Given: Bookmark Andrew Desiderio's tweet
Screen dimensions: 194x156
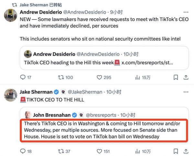Looking at the screenshot, I should 176,78.
